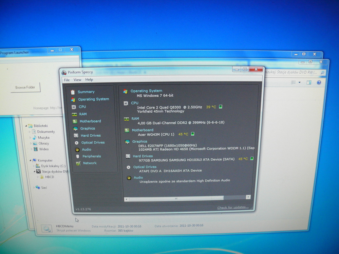Switch to the Network section in sidebar
Image resolution: width=339 pixels, height=254 pixels.
(x=90, y=163)
